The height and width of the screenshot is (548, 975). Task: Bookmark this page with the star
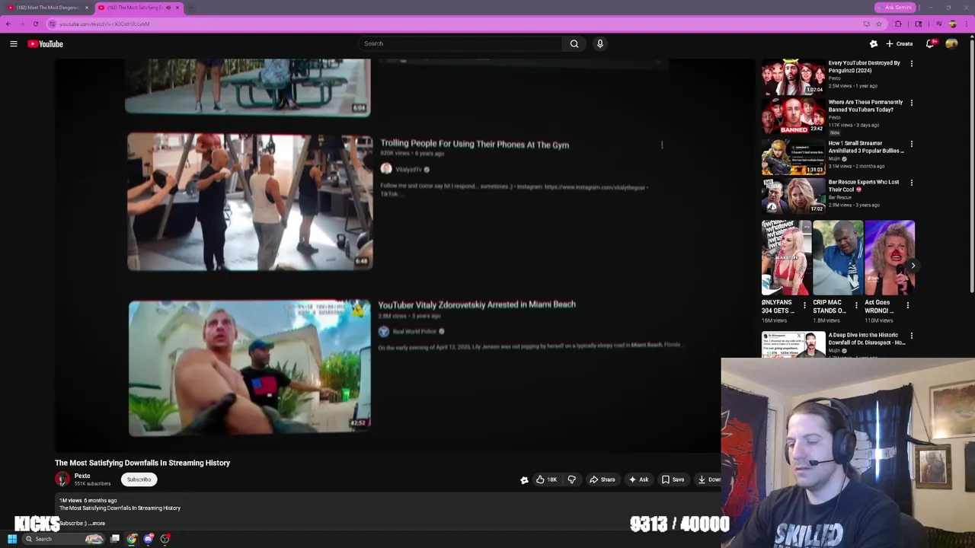(879, 24)
